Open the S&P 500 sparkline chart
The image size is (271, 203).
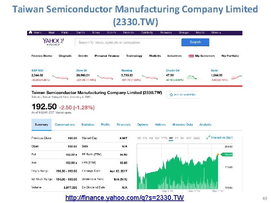tap(59, 77)
